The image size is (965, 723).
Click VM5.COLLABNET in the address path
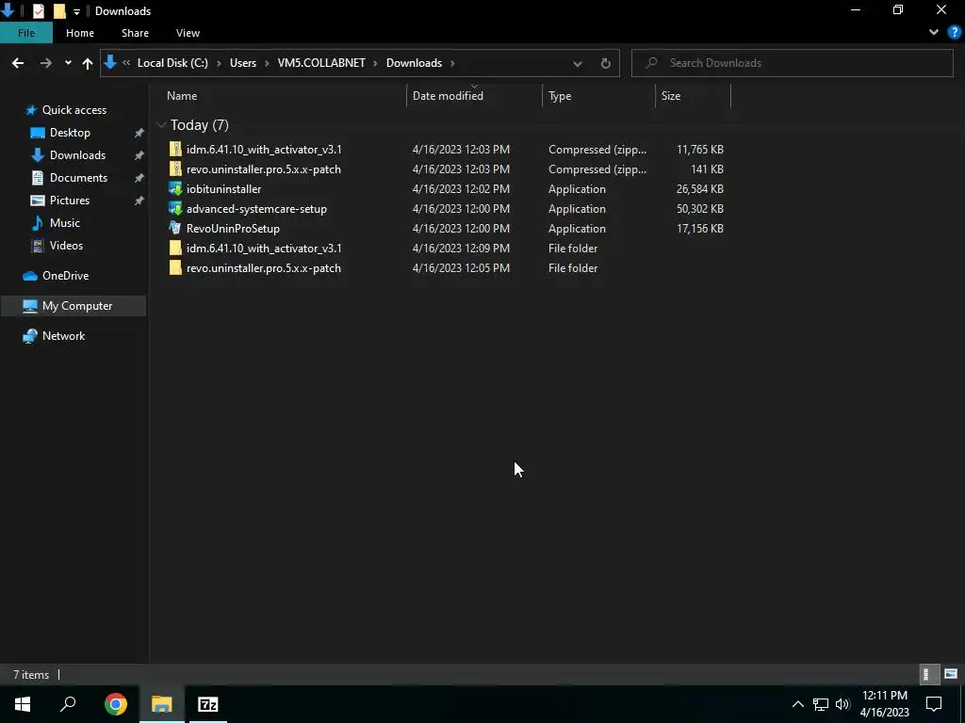321,63
